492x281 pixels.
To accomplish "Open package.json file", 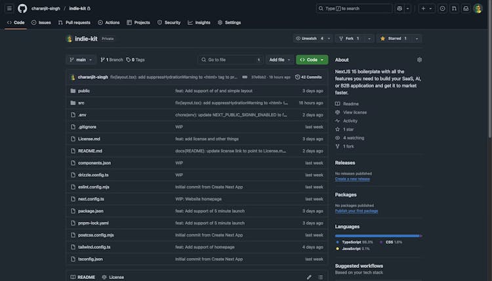I will [91, 211].
